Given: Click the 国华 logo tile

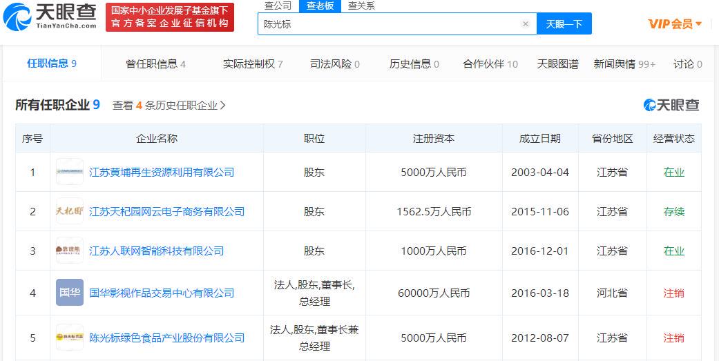Looking at the screenshot, I should [x=70, y=292].
